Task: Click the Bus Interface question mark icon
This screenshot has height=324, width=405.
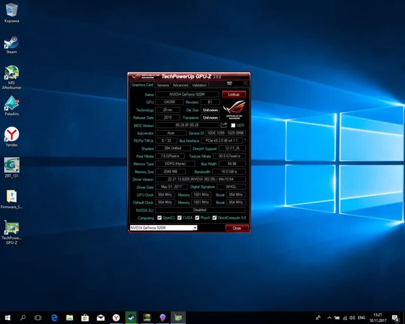Action: [245, 141]
